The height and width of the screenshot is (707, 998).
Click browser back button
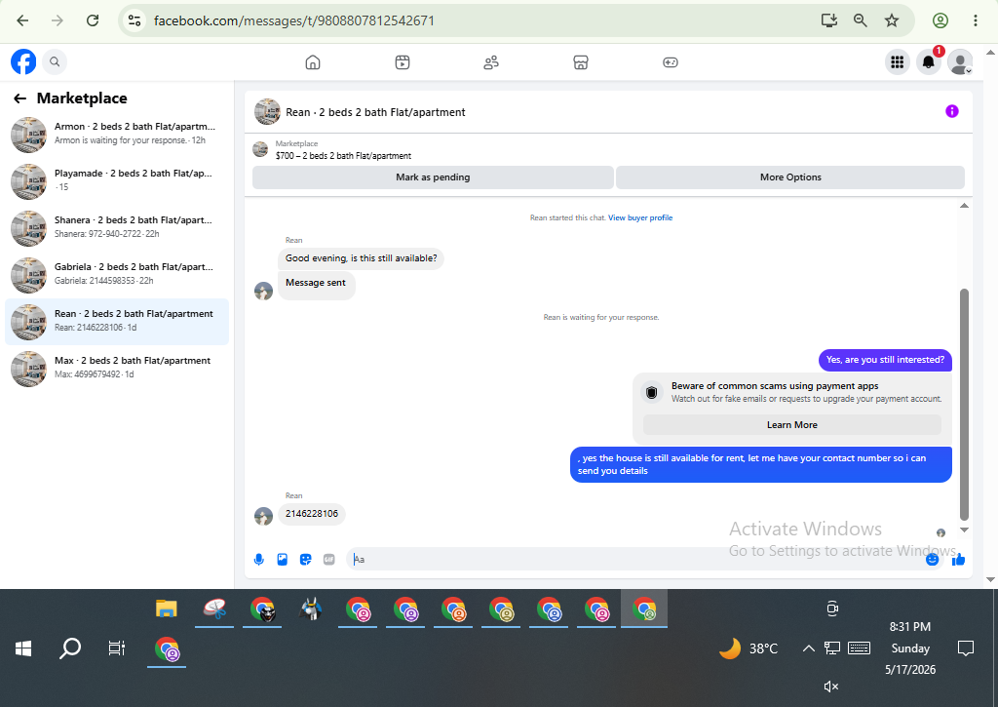(x=23, y=20)
